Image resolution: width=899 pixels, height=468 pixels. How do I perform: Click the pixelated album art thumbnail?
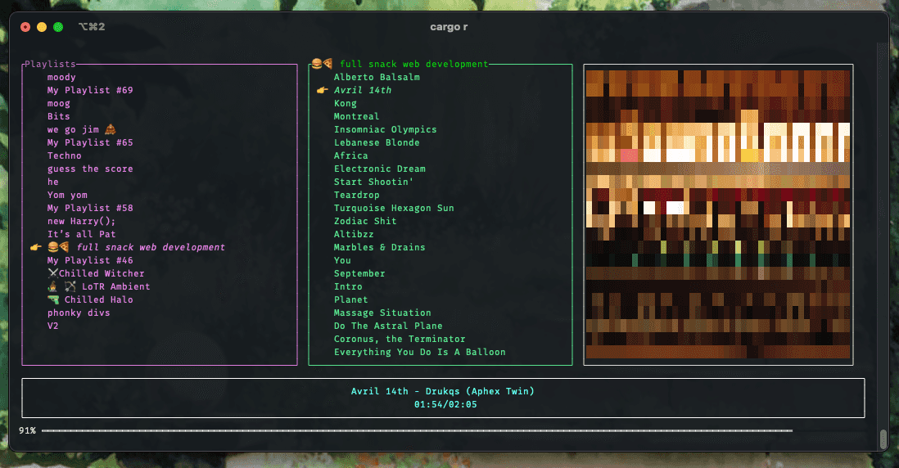[x=718, y=214]
